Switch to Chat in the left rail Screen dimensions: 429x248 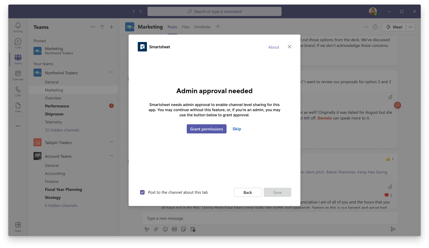[18, 43]
